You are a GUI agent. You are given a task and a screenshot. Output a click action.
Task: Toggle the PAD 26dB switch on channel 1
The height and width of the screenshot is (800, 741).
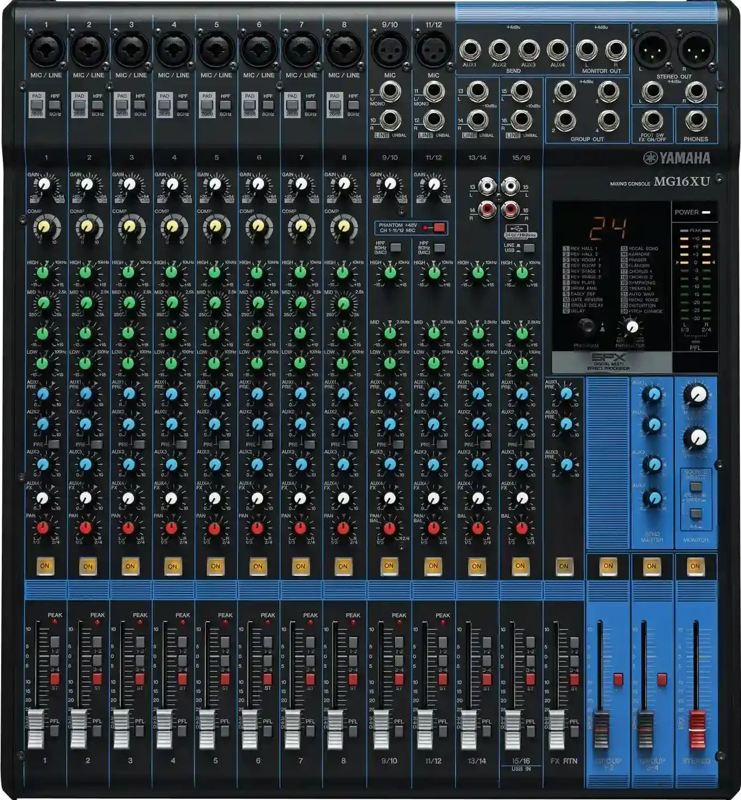(37, 105)
